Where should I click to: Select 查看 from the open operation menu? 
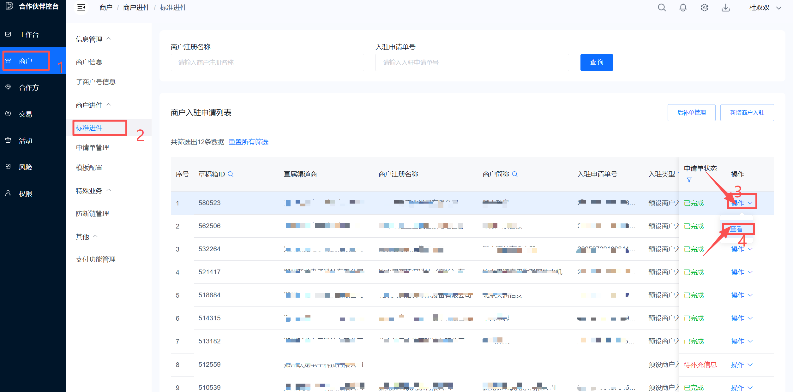(x=736, y=229)
